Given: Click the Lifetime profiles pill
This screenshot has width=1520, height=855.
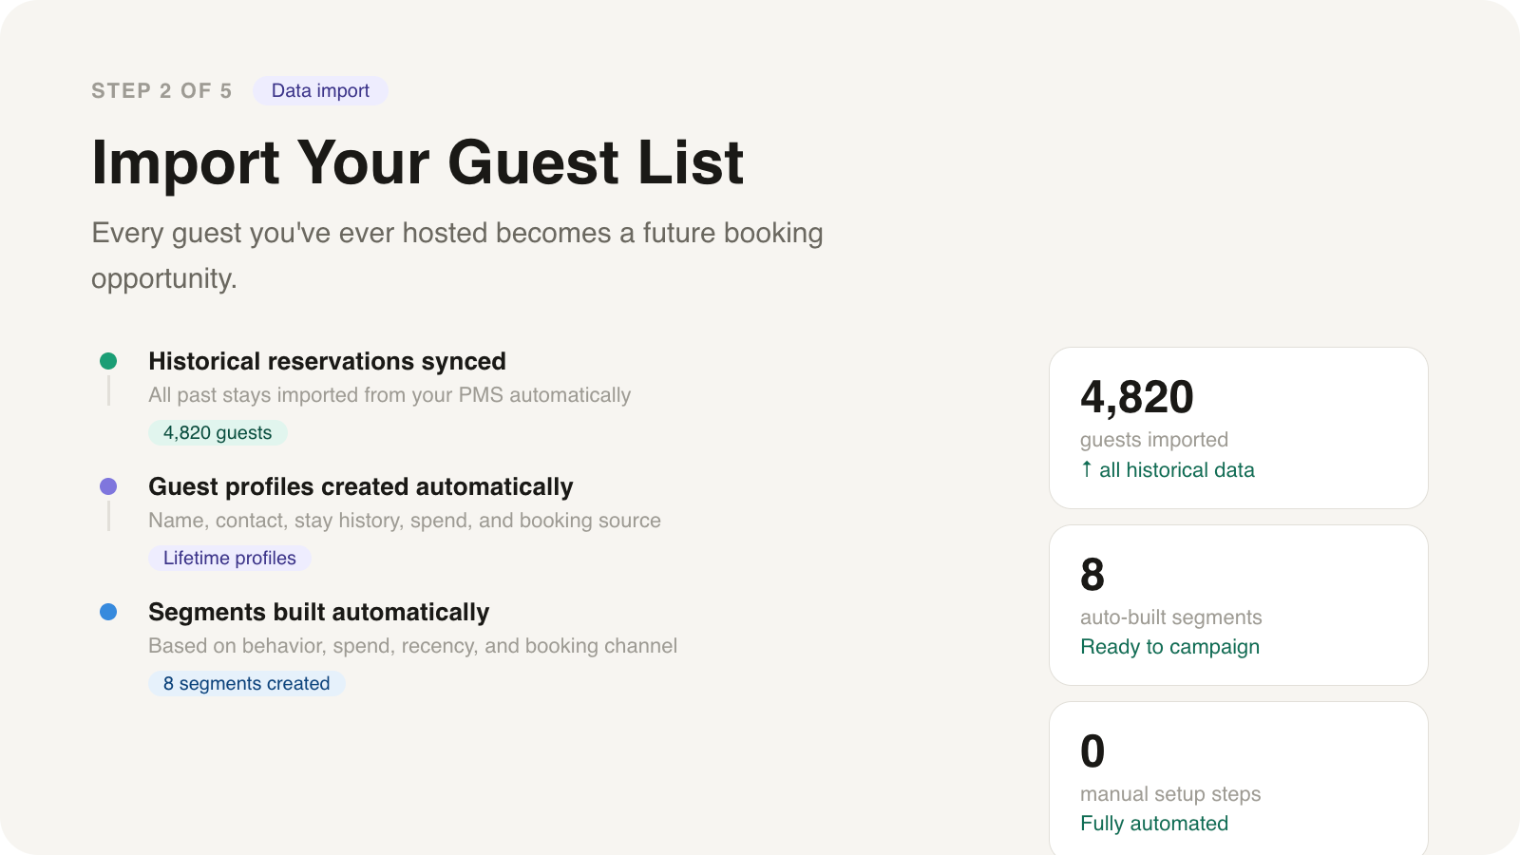Looking at the screenshot, I should [230, 558].
